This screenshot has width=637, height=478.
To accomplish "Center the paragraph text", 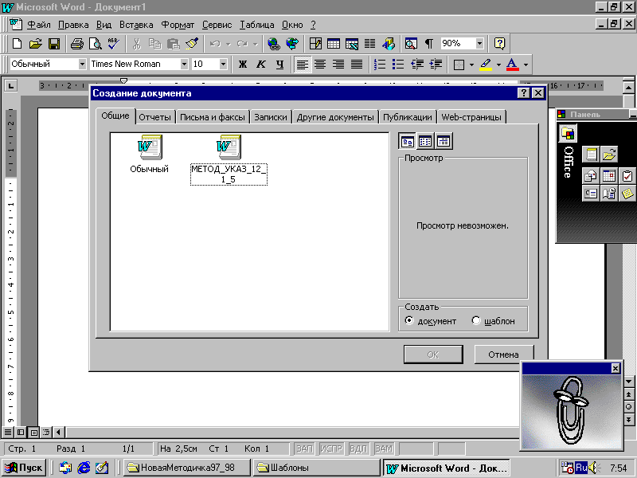I will point(320,65).
